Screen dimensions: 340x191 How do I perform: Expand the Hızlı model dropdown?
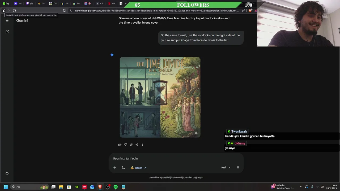click(x=226, y=168)
